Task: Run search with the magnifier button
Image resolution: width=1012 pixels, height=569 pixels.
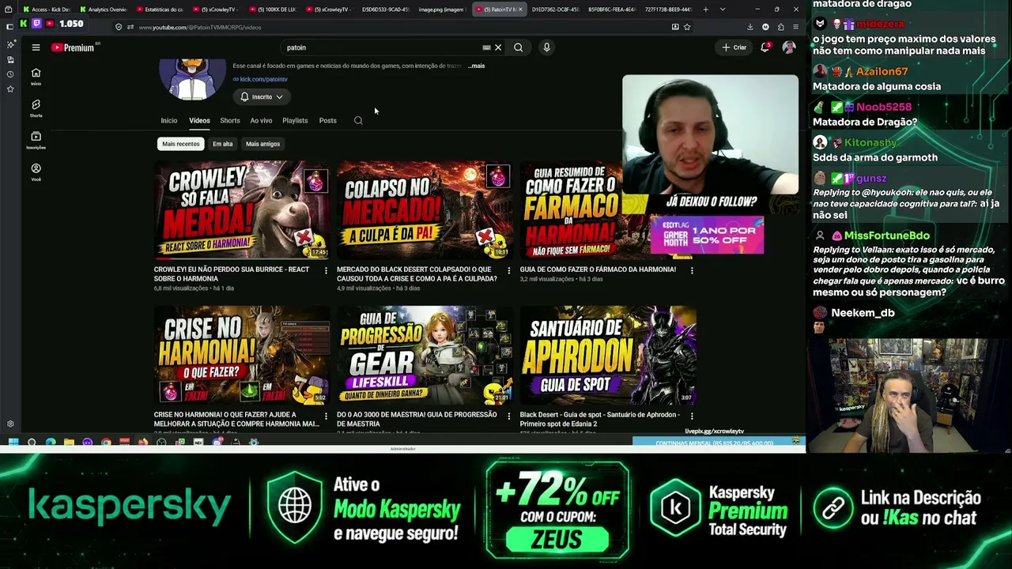Action: [518, 47]
